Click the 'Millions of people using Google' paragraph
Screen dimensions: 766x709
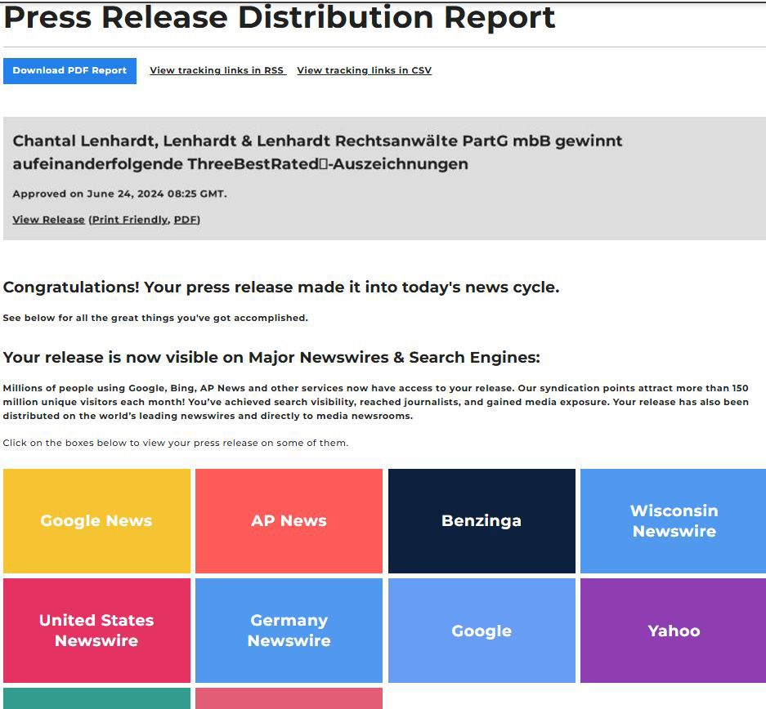tap(376, 402)
